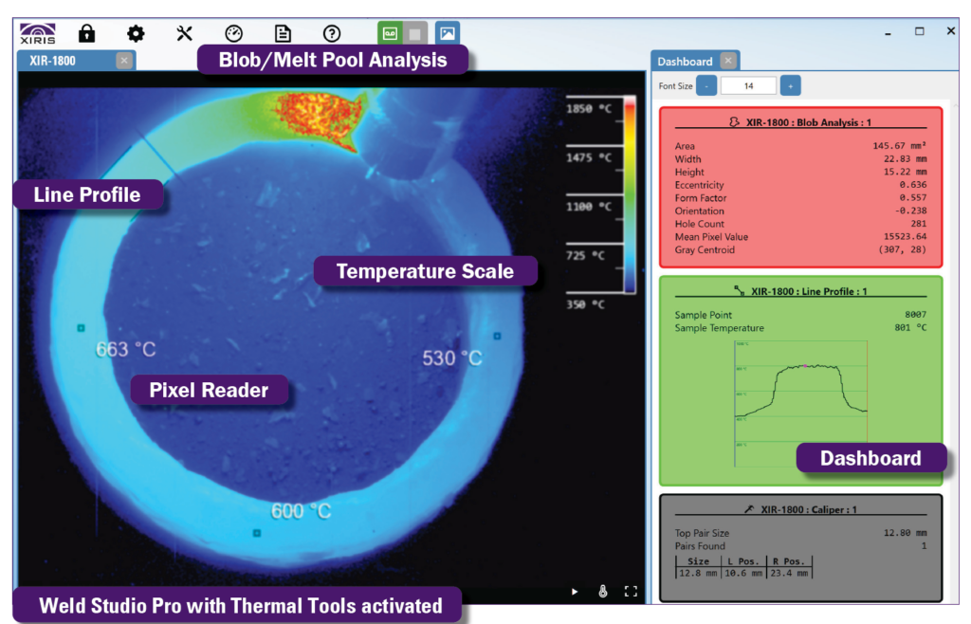
Task: Select the Dashboard tab
Action: click(x=685, y=62)
